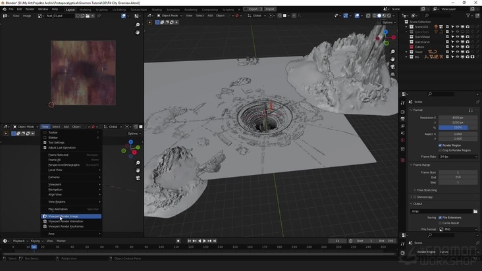Viewport: 482px width, 271px height.
Task: Click camera view icon in lower-left small viewport
Action: pyautogui.click(x=138, y=178)
